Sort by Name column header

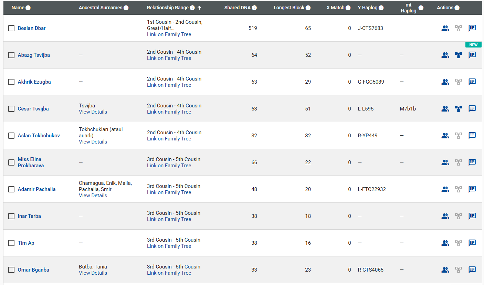pyautogui.click(x=18, y=8)
